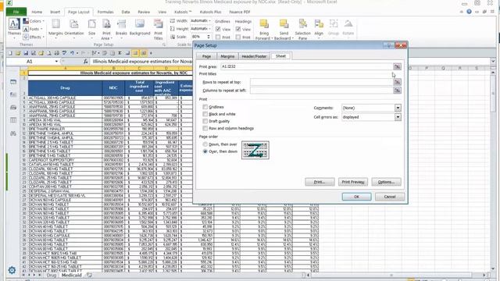This screenshot has width=500, height=281.
Task: Click Rows to repeat at top range selector icon
Action: pyautogui.click(x=397, y=82)
